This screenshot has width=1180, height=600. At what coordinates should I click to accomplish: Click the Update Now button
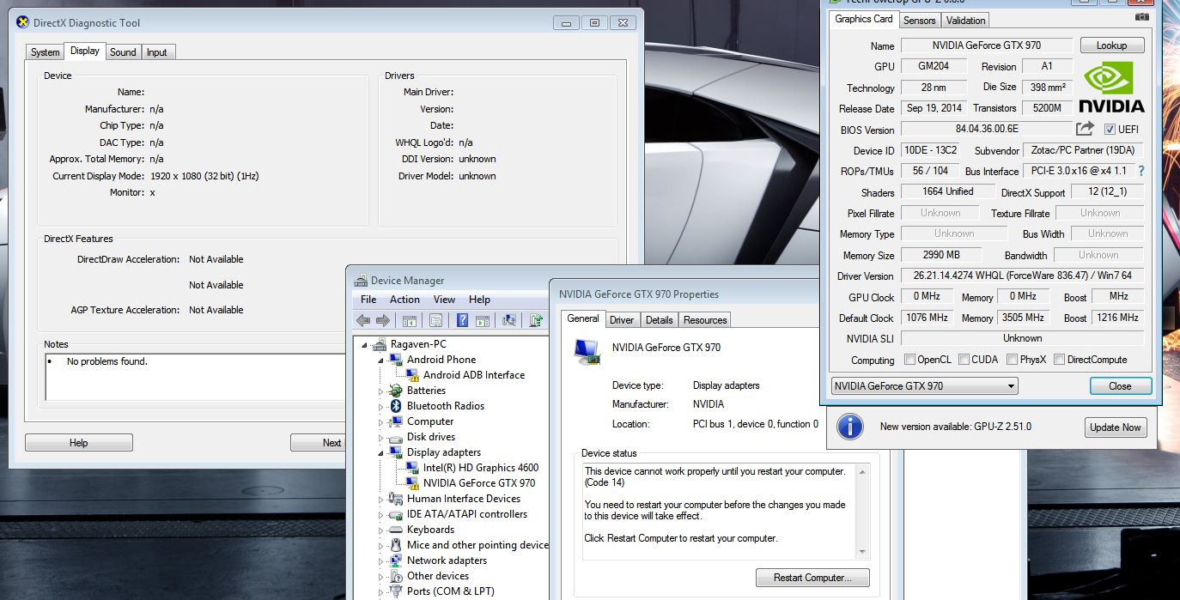1115,427
